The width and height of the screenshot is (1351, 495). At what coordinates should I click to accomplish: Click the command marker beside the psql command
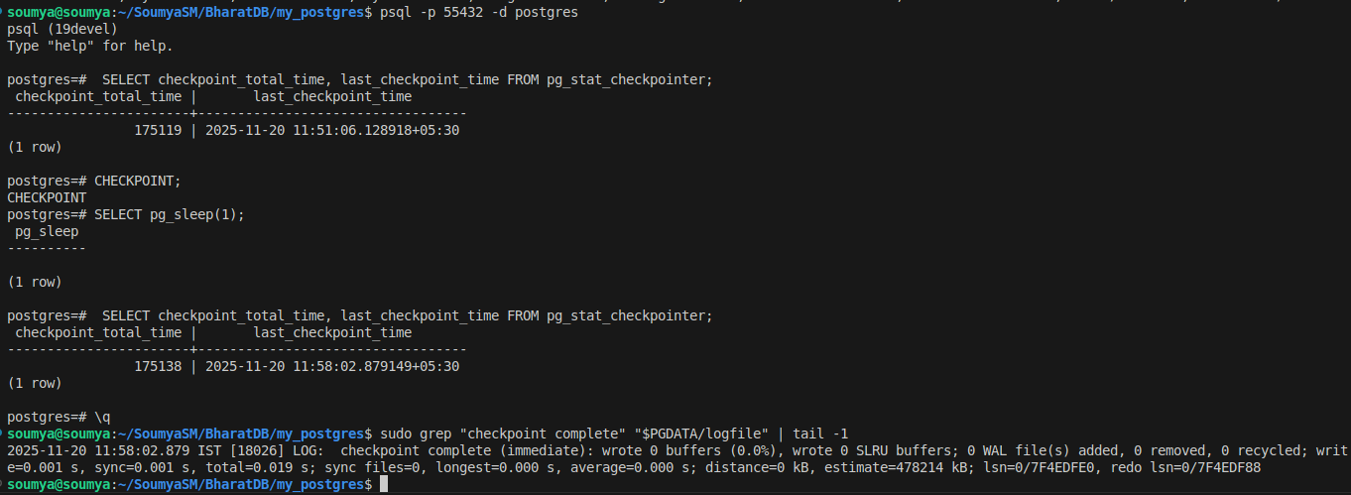click(3, 13)
